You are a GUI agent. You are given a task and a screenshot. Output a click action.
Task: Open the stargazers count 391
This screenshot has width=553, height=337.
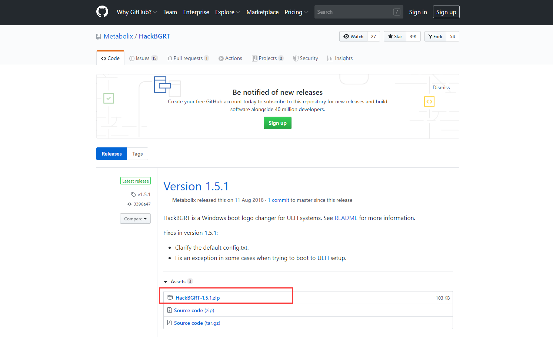[413, 36]
